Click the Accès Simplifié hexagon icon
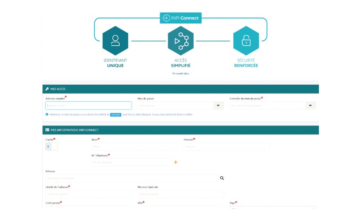This screenshot has width=360, height=222. pyautogui.click(x=181, y=40)
